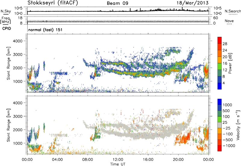The width and height of the screenshot is (241, 166).
Task: Select the '20' Power colorbar value
Action: click(x=225, y=57)
